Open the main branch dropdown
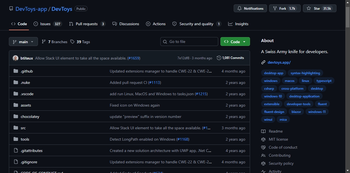Screen dimensions: 350x173 click(x=23, y=42)
